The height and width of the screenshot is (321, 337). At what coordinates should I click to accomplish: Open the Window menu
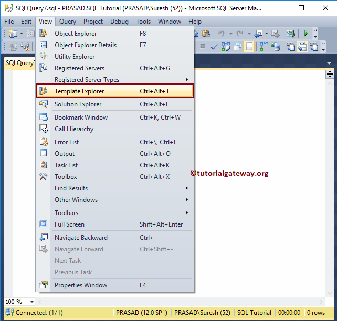(x=170, y=22)
